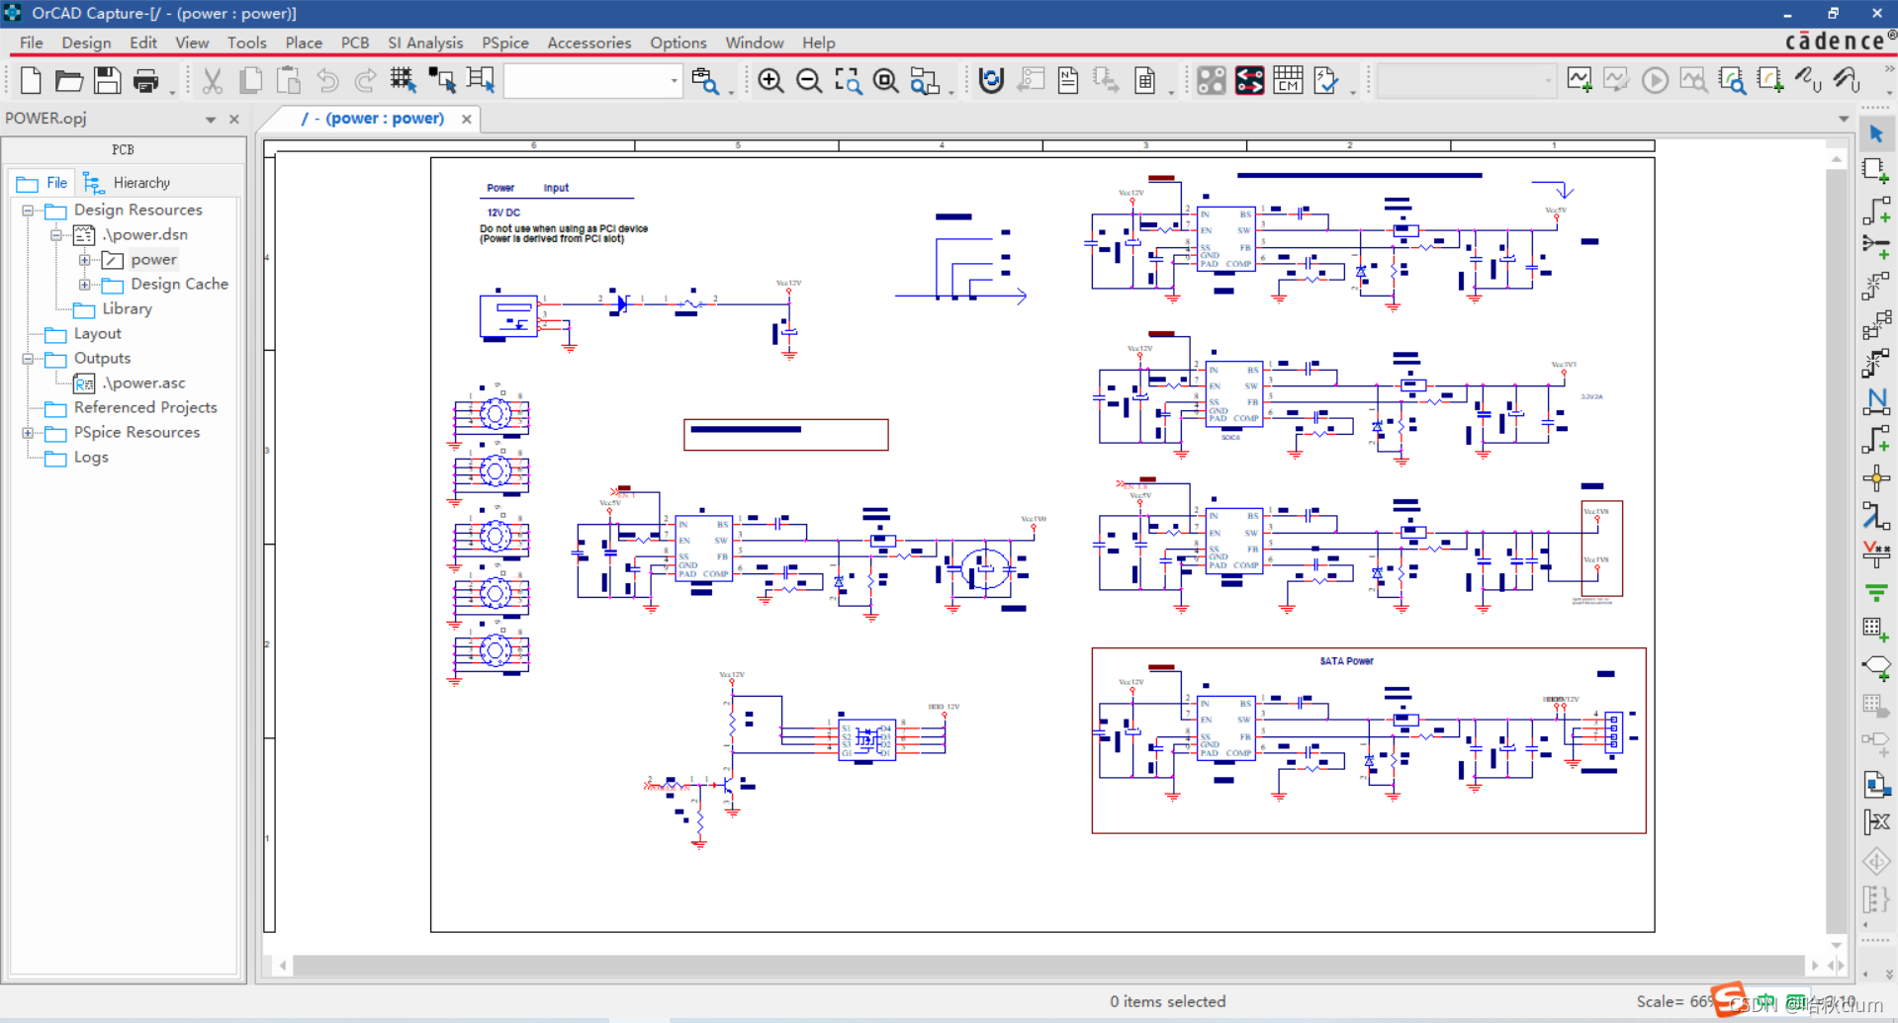
Task: Create a new simulation profile
Action: (1579, 80)
